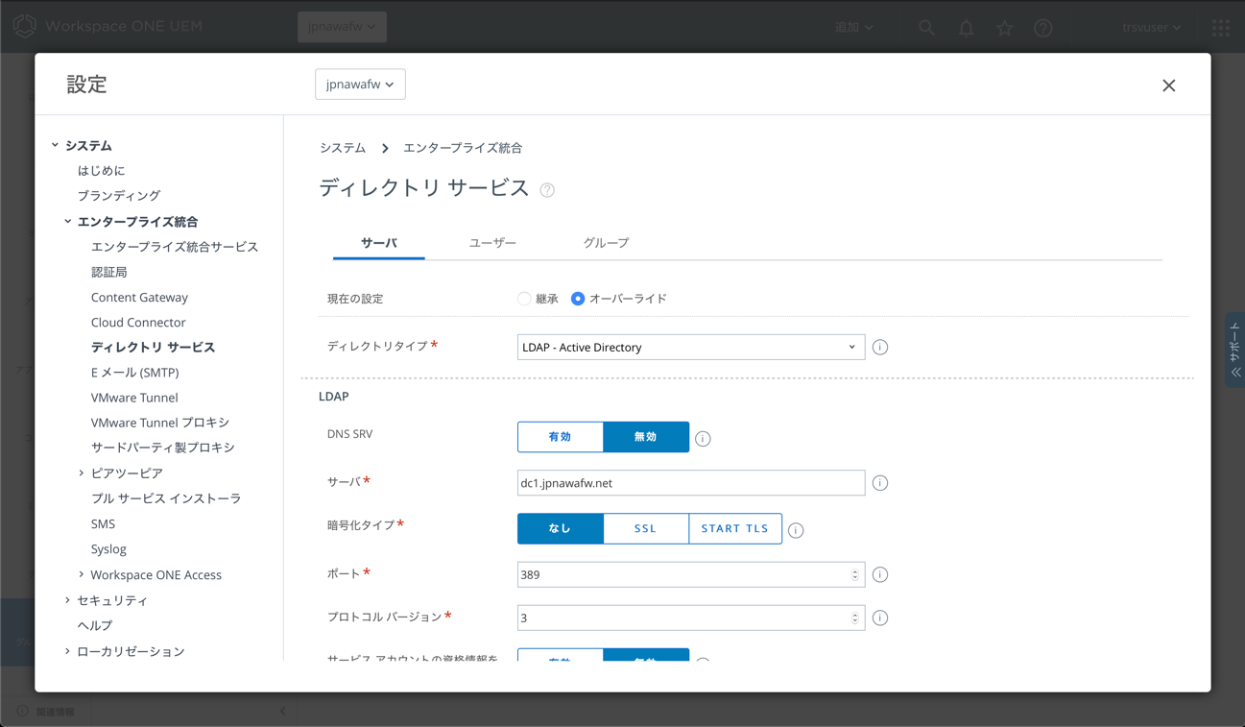Open Cloud Connector settings

[x=138, y=323]
